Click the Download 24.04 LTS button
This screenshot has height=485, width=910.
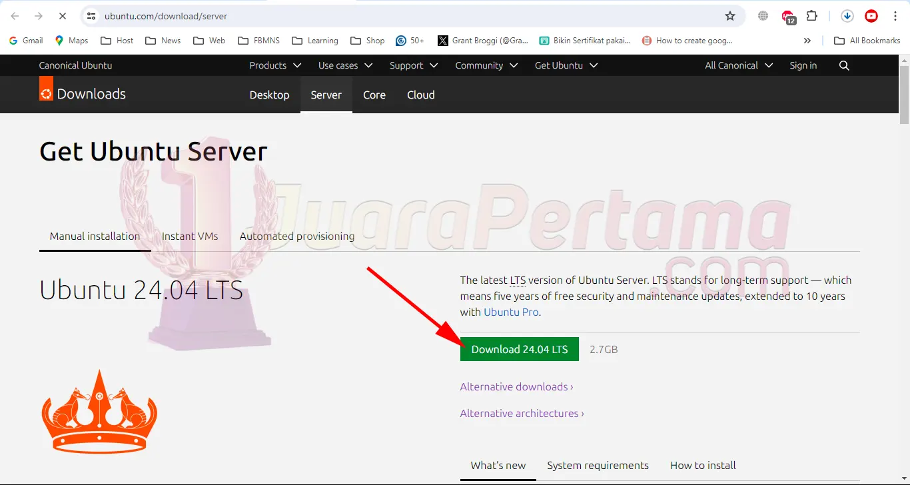(520, 349)
